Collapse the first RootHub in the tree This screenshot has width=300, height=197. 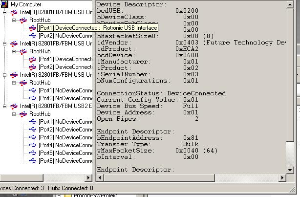(x=14, y=20)
